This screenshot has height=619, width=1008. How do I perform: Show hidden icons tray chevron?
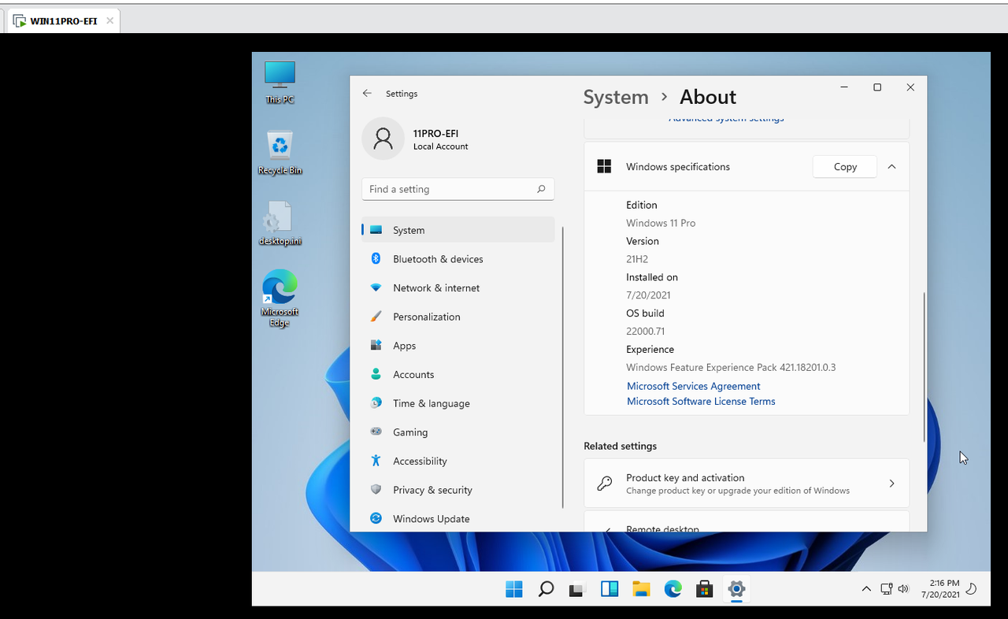(866, 589)
